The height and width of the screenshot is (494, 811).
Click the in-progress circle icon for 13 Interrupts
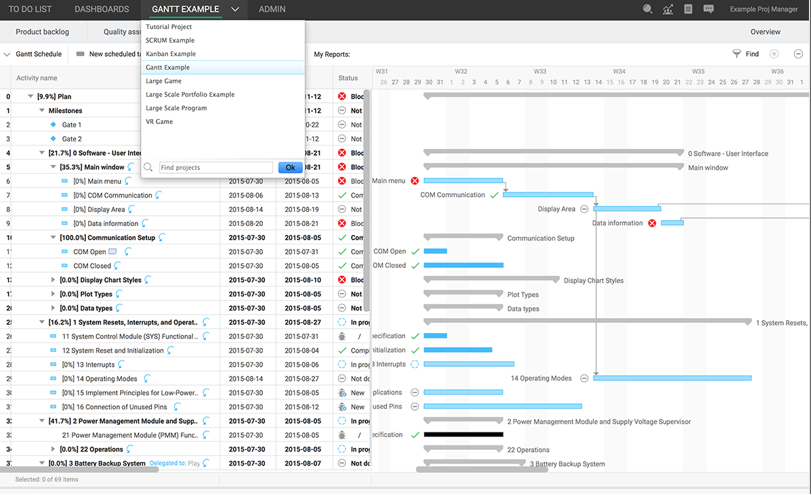click(x=342, y=364)
